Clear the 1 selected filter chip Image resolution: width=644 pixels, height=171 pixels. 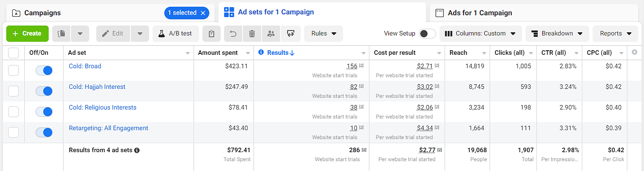[x=203, y=13]
